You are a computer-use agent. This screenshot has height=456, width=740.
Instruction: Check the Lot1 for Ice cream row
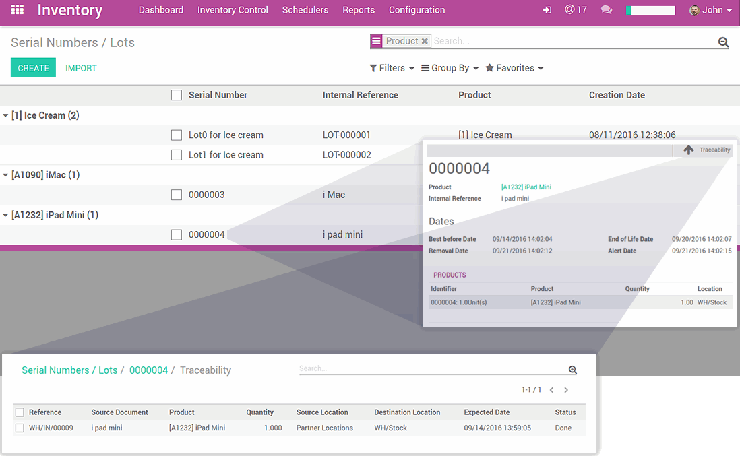(x=177, y=155)
